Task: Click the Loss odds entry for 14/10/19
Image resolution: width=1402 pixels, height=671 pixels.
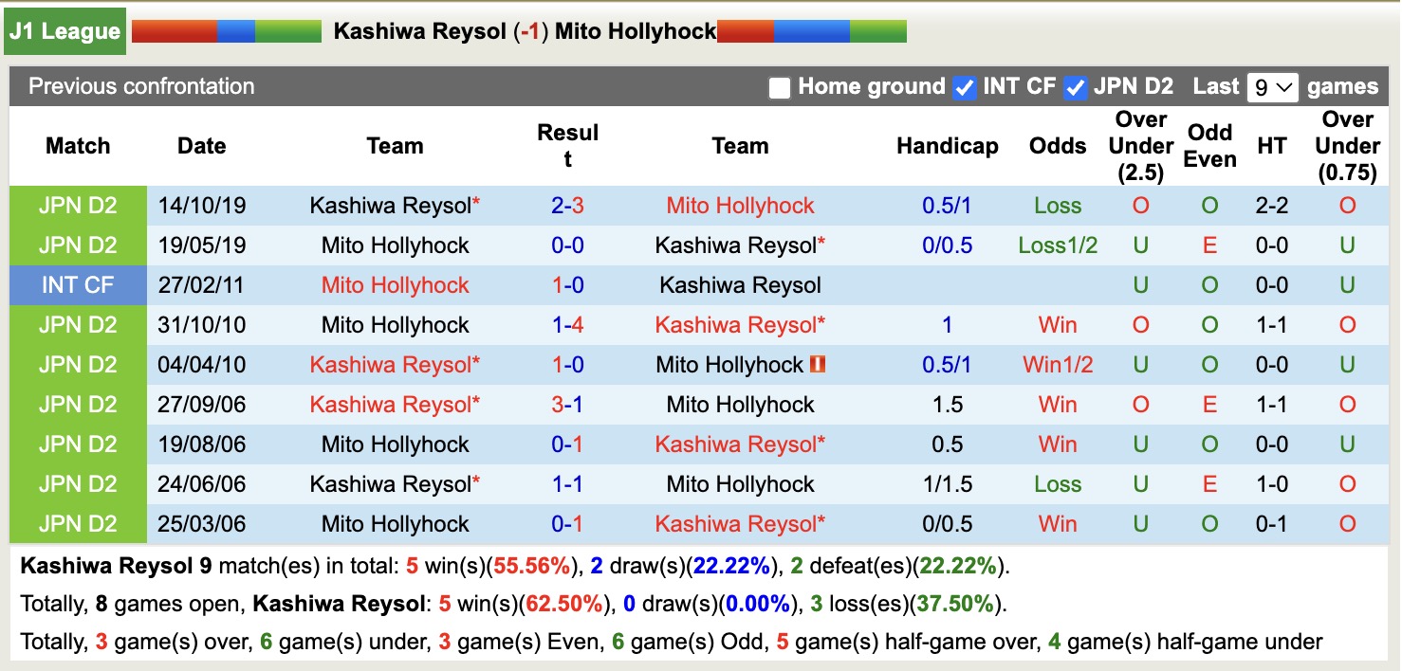Action: coord(1057,205)
